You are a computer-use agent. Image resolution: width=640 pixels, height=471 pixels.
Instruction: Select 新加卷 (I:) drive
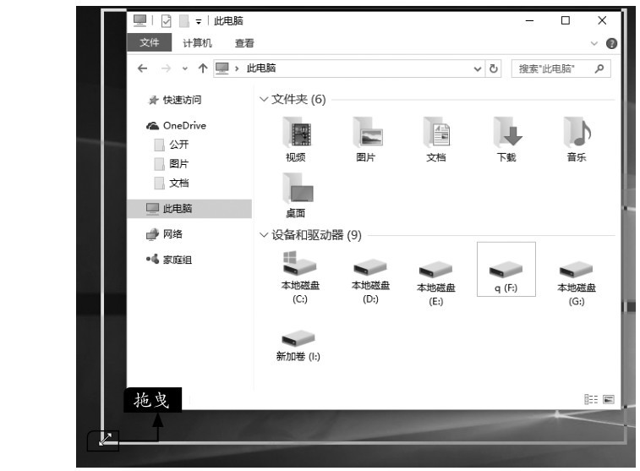pyautogui.click(x=298, y=345)
